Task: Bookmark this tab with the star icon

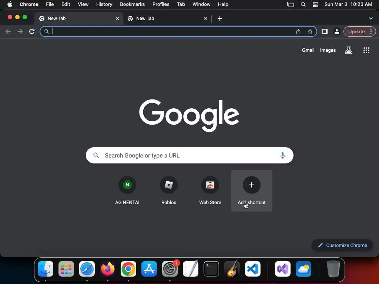Action: click(310, 31)
